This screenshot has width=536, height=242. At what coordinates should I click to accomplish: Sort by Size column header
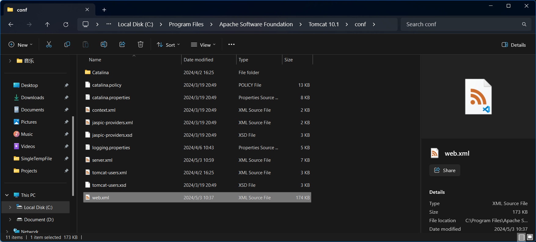[x=297, y=60]
